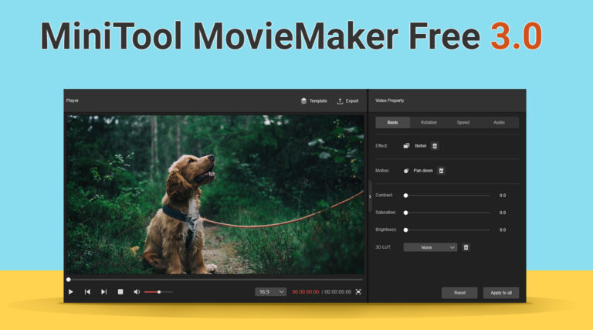Expand the 3D LUT None dropdown
This screenshot has height=330, width=593.
pyautogui.click(x=430, y=247)
